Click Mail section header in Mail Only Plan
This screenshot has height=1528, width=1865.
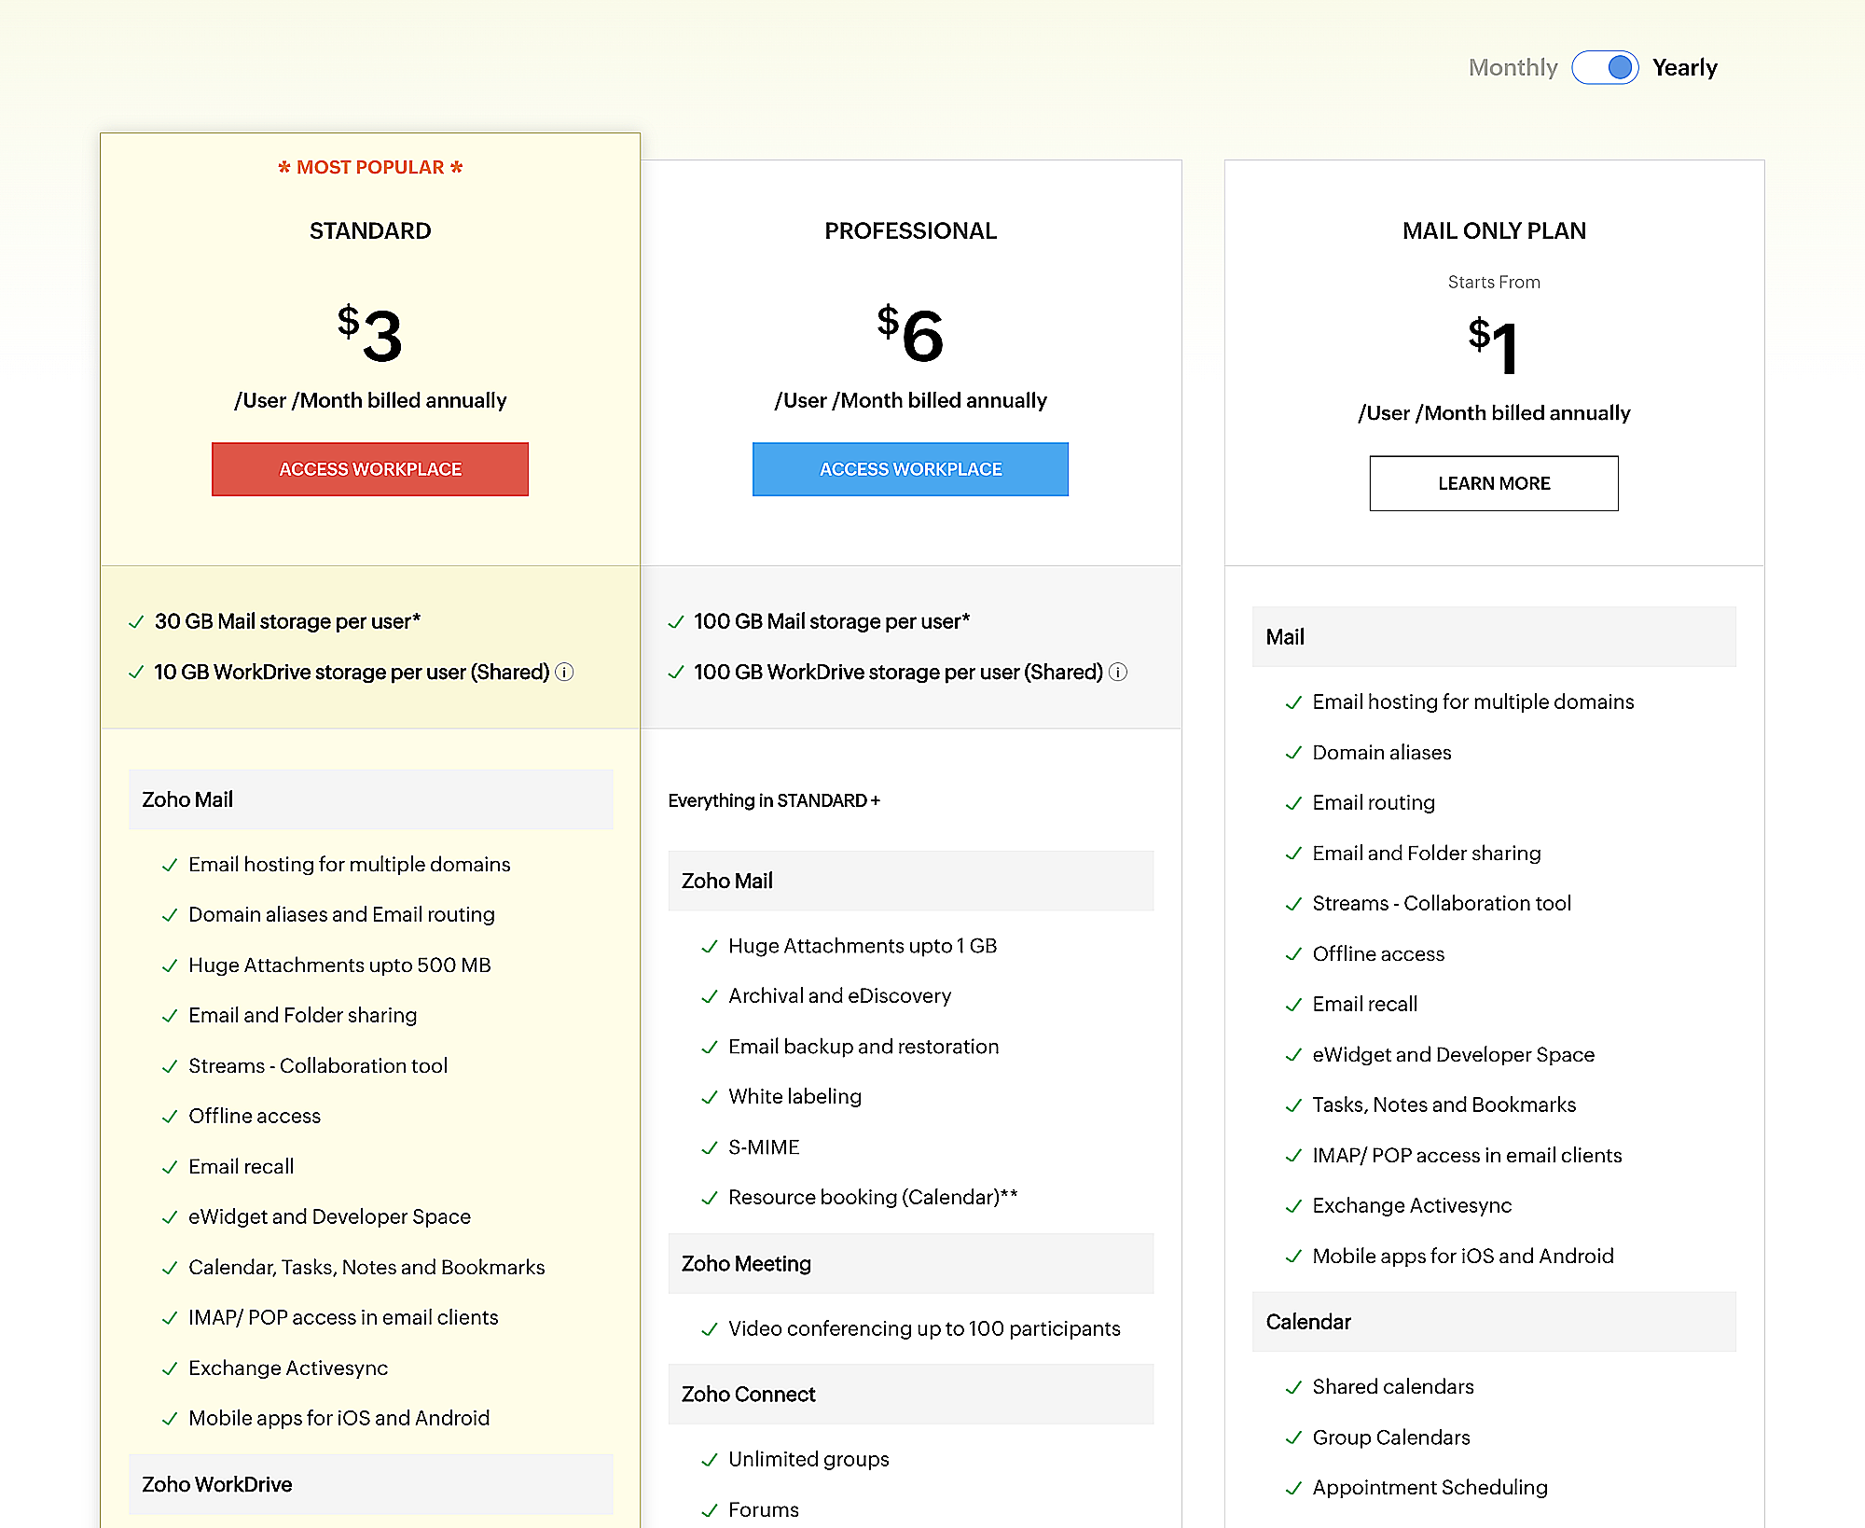click(1494, 637)
